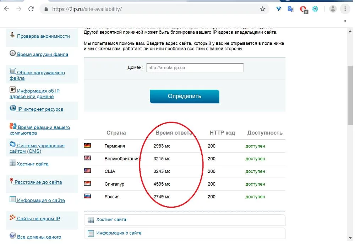Open Время реакции вашего компьютера link
The width and height of the screenshot is (355, 252).
pyautogui.click(x=40, y=130)
